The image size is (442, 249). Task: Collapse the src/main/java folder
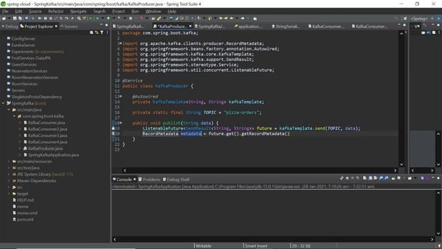click(x=9, y=110)
